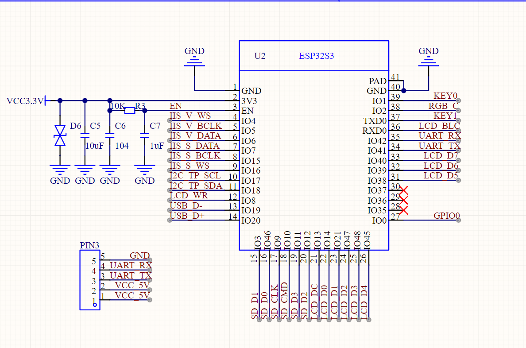Click the PIN3 connector designator
Screen dimensions: 526x348
89,245
